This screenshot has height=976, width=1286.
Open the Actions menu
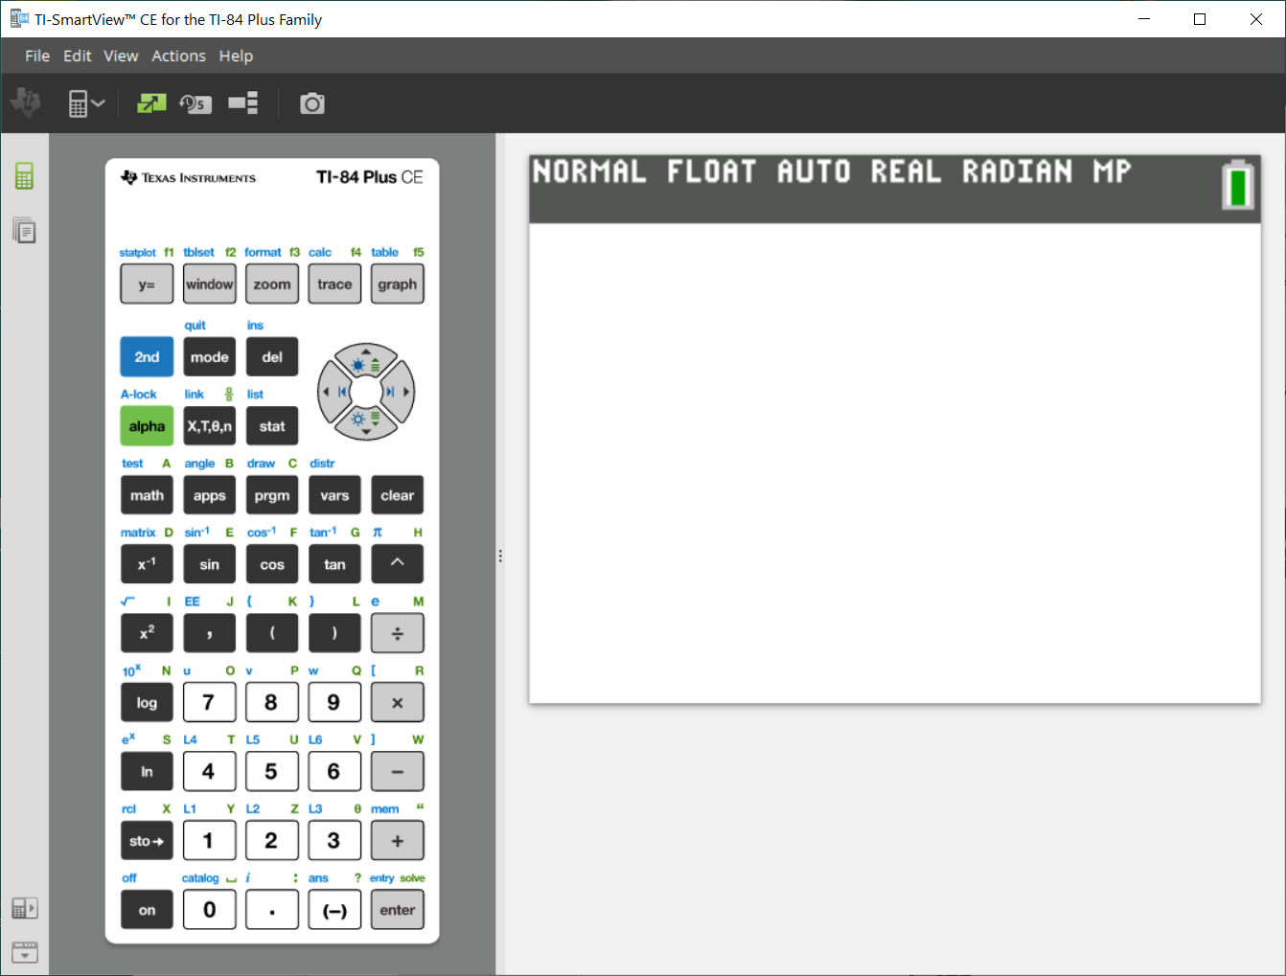click(x=178, y=57)
